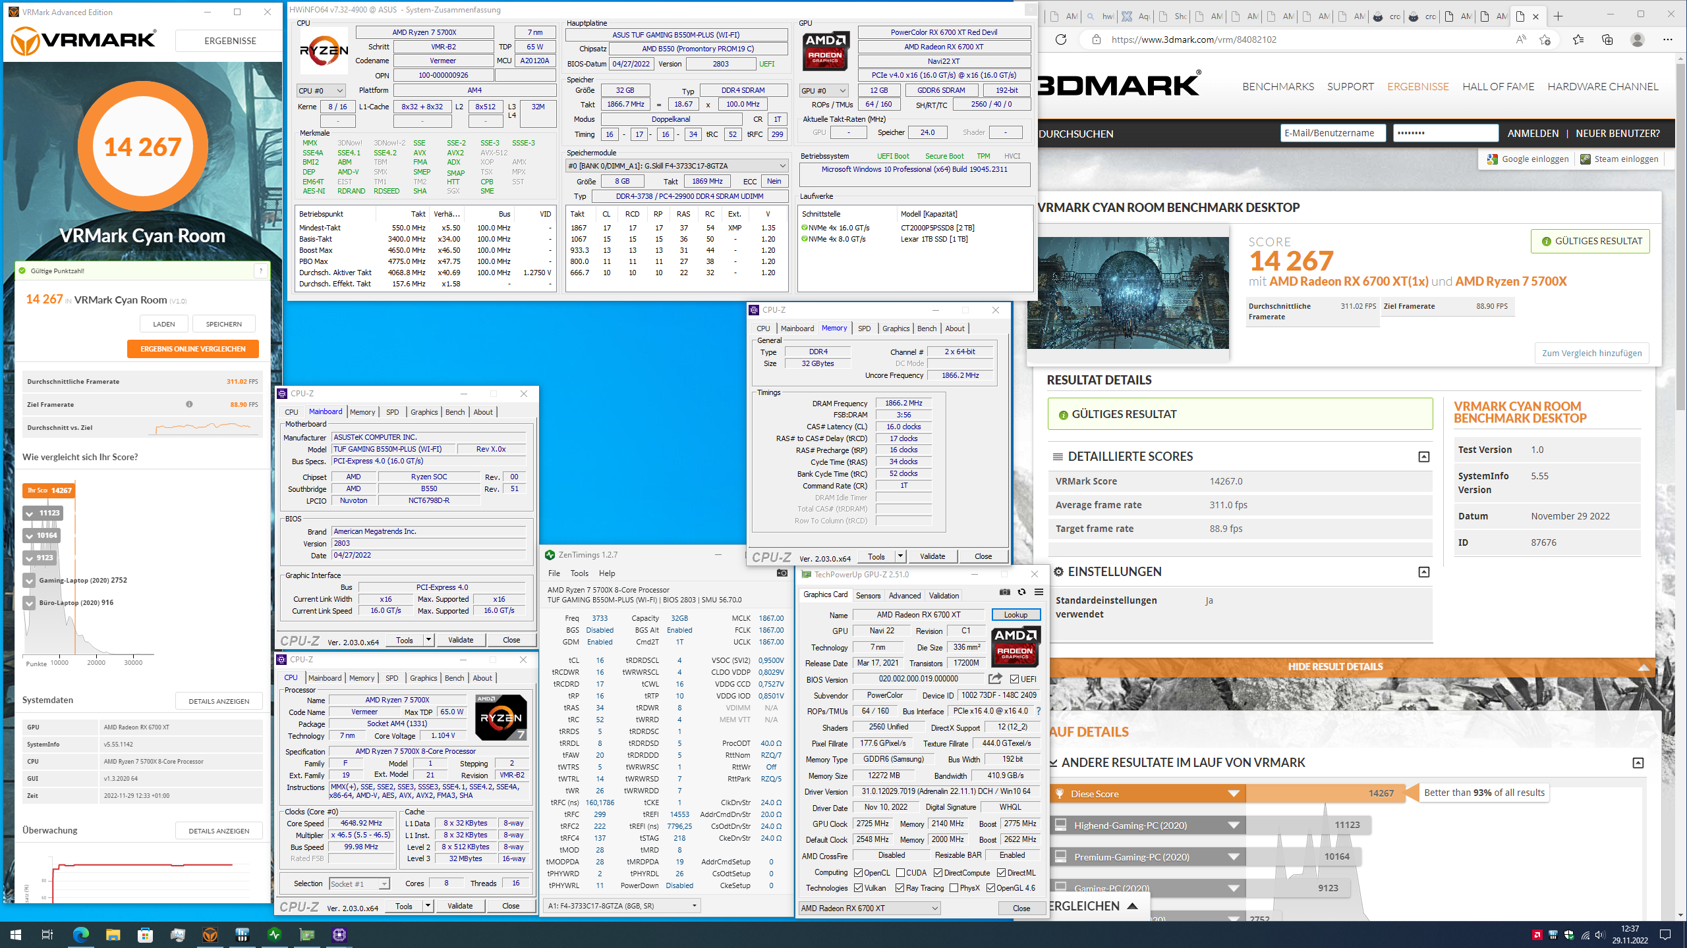
Task: Open a new browser tab with plus icon
Action: click(x=1558, y=16)
